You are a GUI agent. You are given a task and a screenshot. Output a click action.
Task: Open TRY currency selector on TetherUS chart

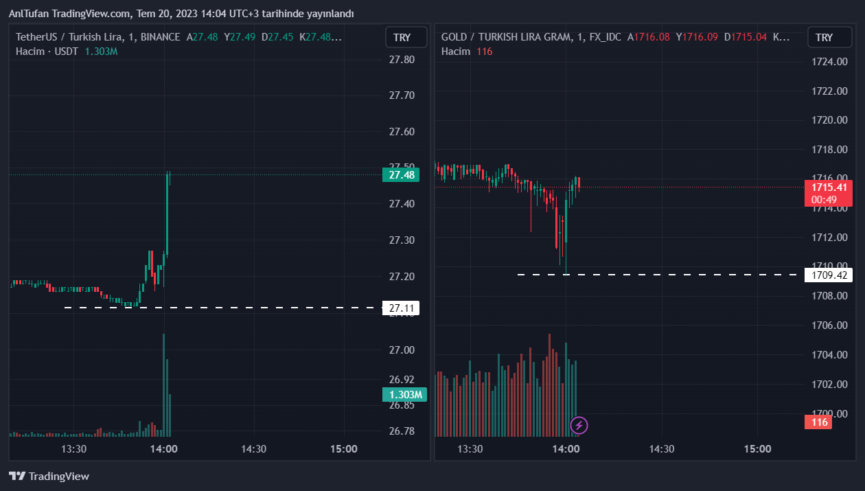coord(402,38)
